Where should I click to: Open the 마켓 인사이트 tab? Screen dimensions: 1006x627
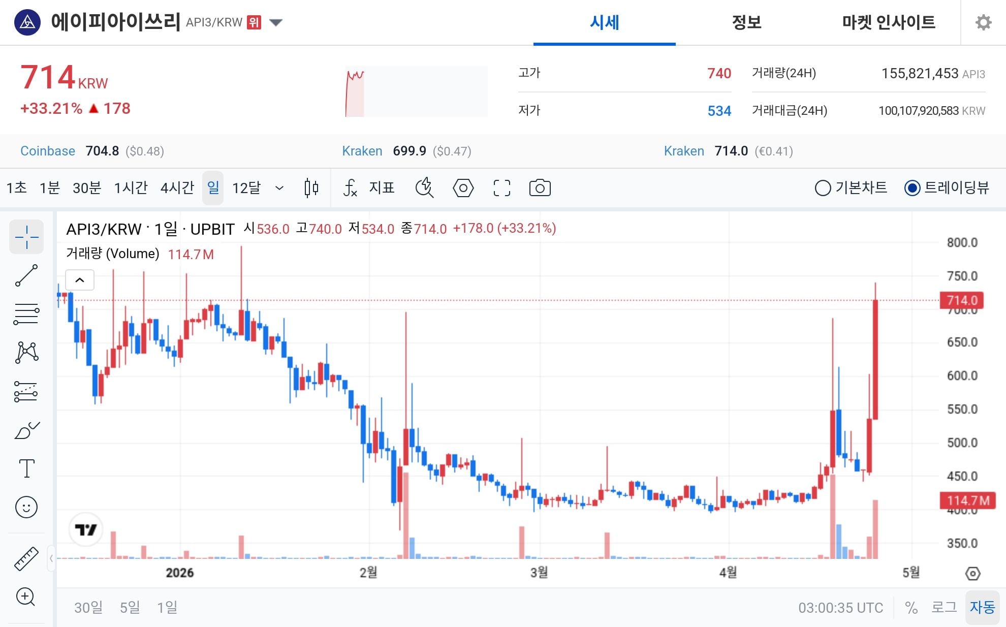click(x=888, y=22)
